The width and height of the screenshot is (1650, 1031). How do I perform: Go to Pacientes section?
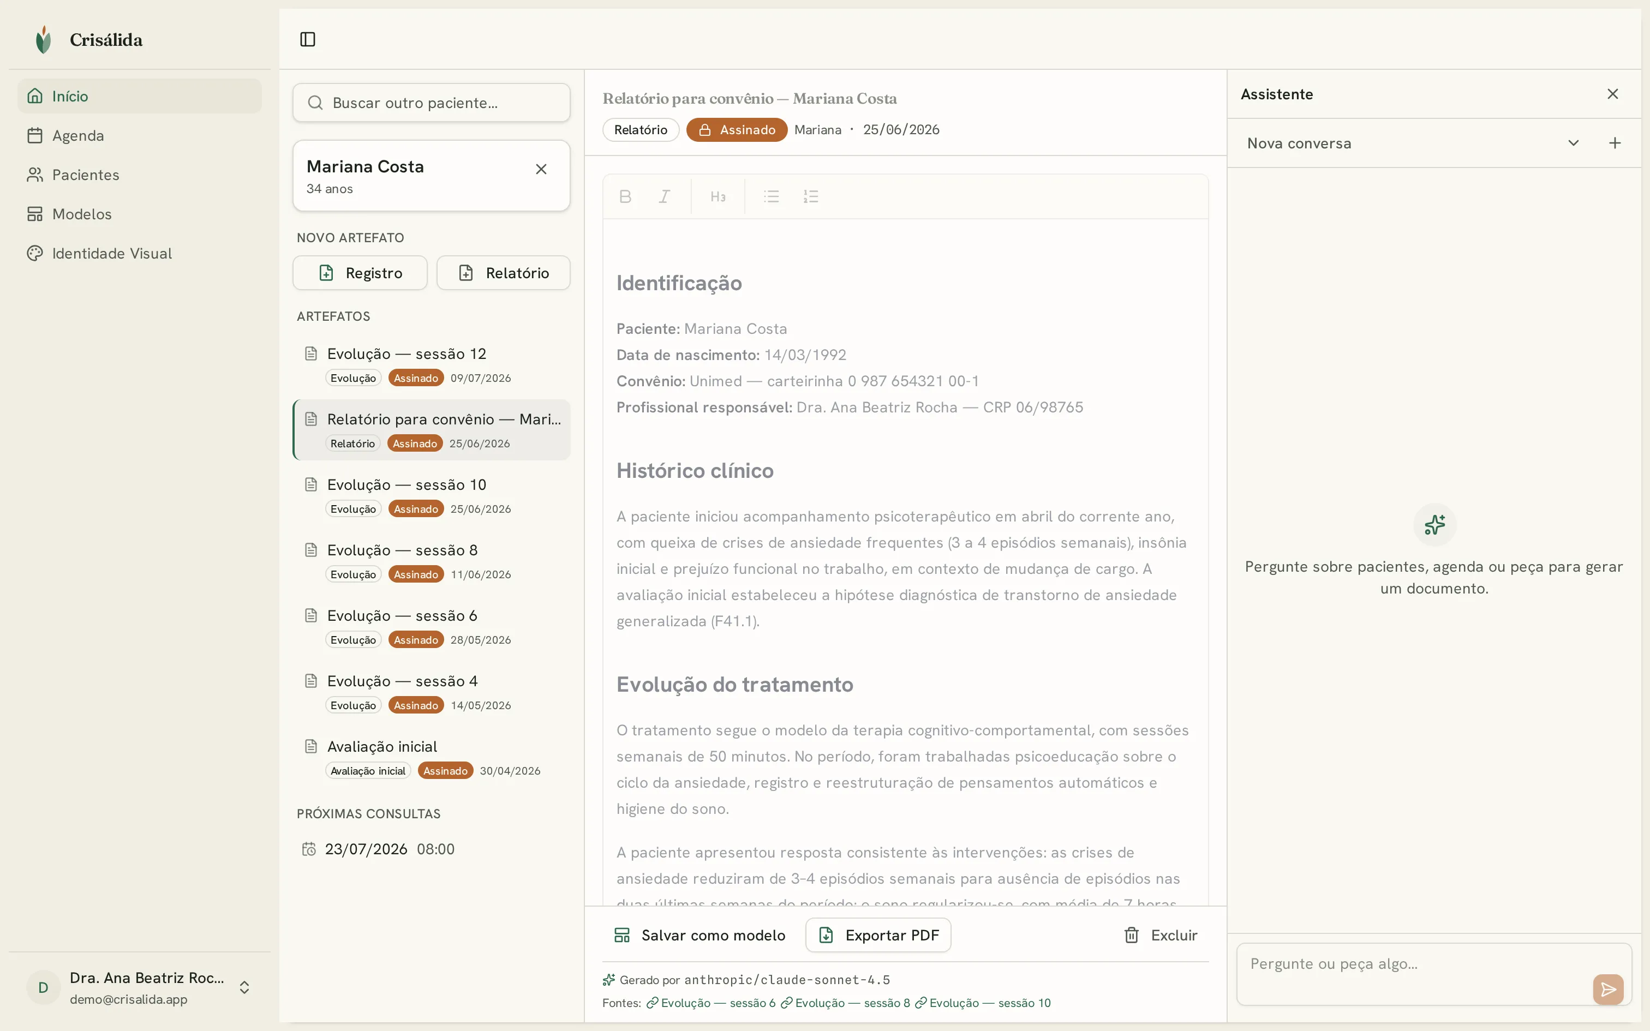point(140,175)
